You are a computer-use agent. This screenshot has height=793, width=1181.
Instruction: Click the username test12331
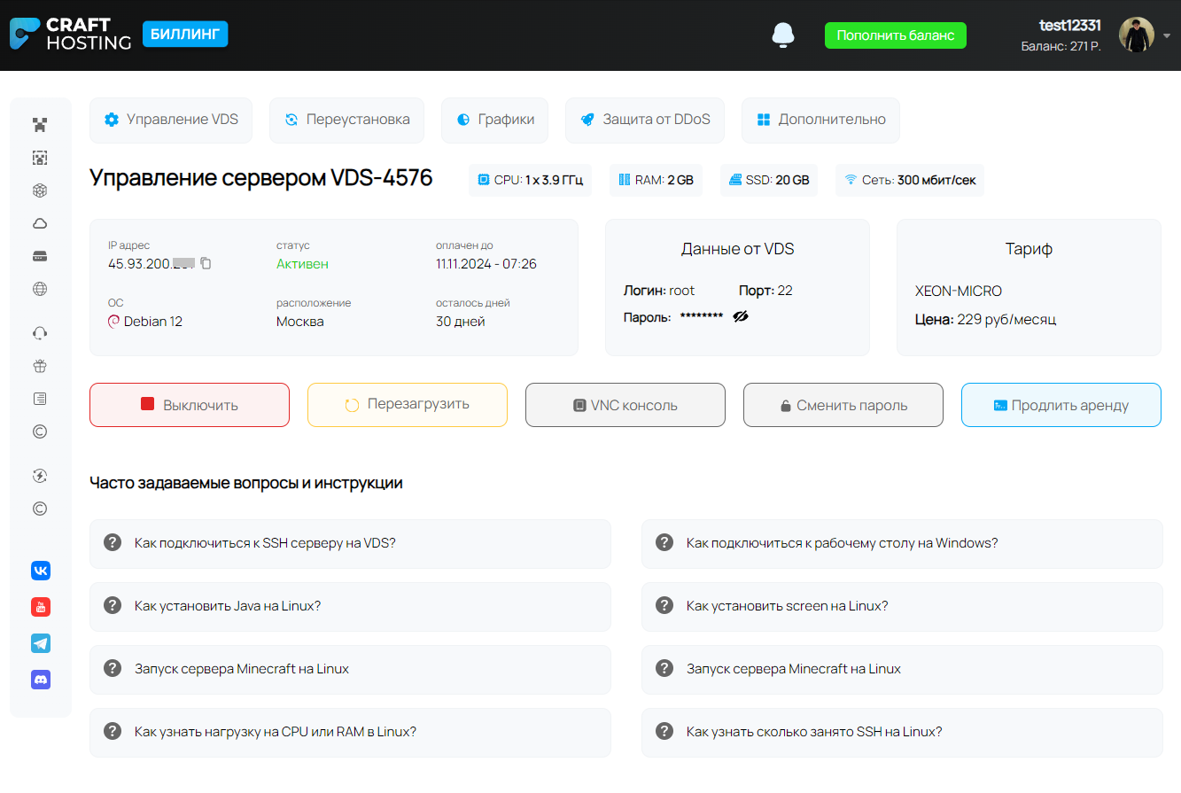pyautogui.click(x=1069, y=26)
